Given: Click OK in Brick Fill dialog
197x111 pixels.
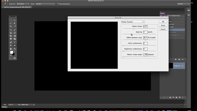Looking at the screenshot, I should click(x=163, y=22).
